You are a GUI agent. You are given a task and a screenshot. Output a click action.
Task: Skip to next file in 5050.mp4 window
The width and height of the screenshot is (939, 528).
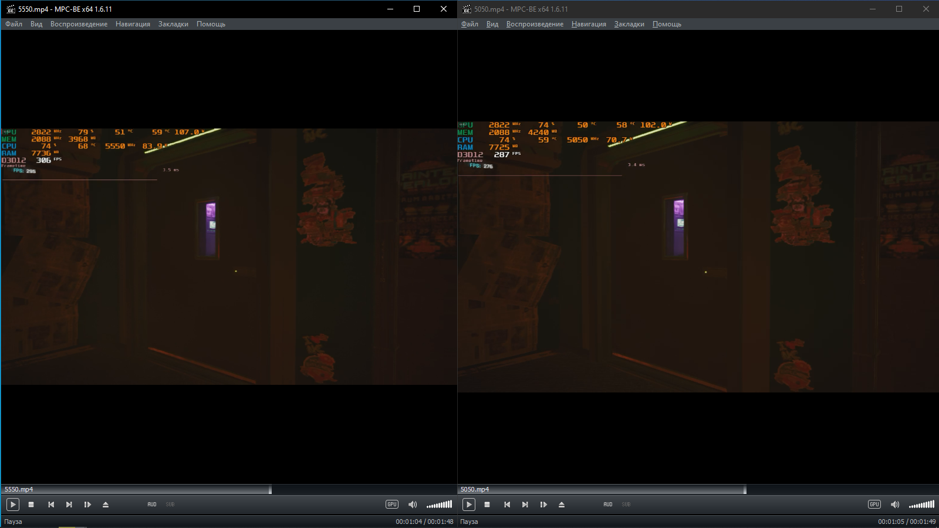[525, 505]
